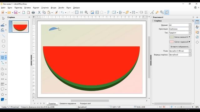The width and height of the screenshot is (200, 112).
Task: Open the Фігура menu
Action: [x=53, y=7]
